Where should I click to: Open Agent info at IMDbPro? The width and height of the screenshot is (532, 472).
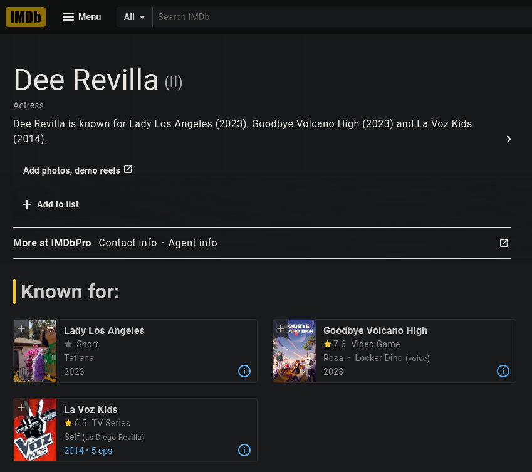click(193, 243)
